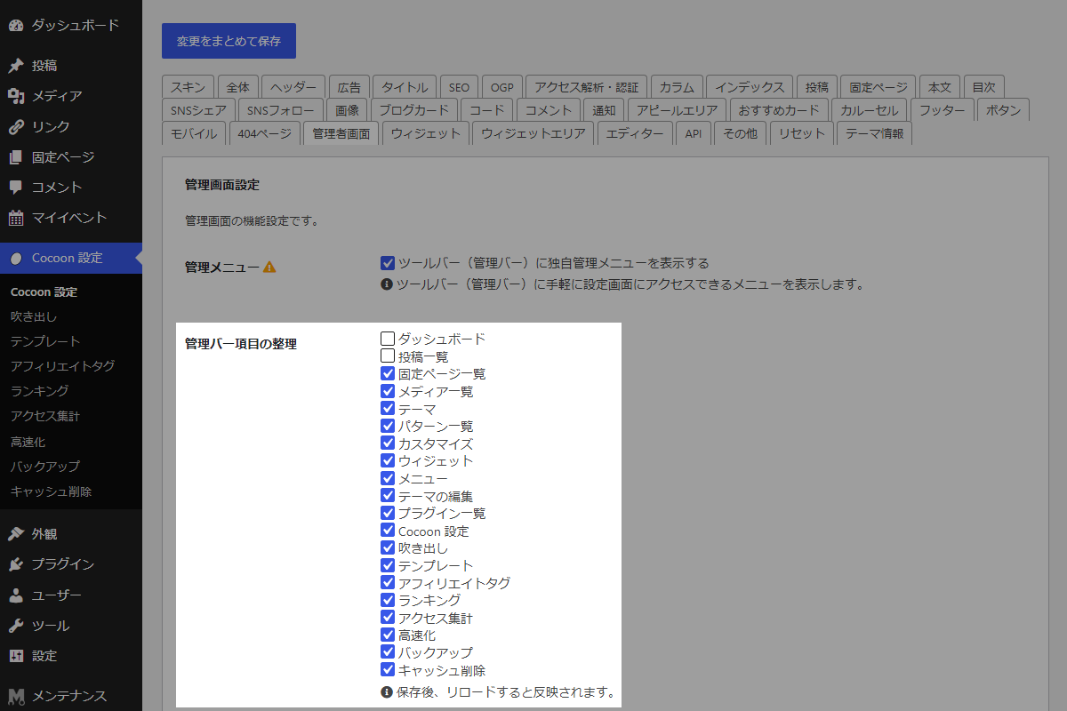Click the 変更をまとめて保存 button

coord(229,41)
